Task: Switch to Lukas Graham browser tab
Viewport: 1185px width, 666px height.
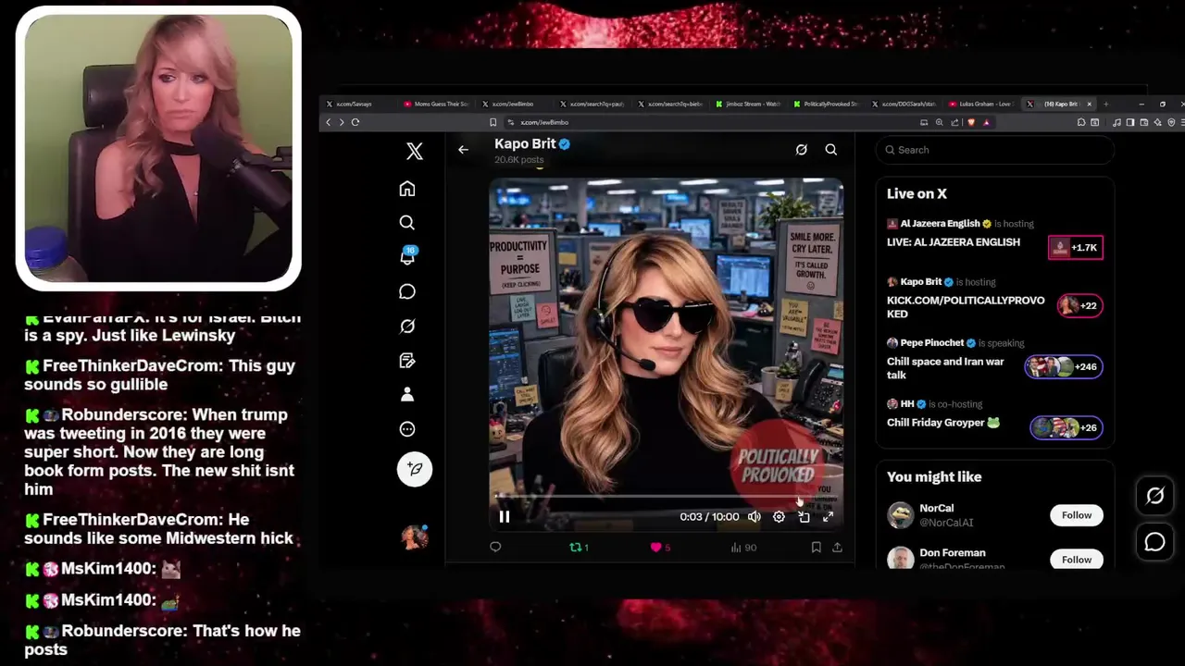Action: click(981, 104)
